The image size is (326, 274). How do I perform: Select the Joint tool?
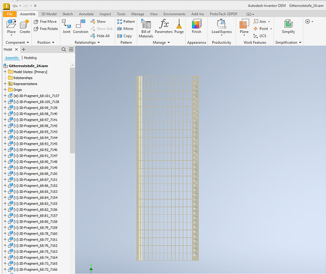(66, 26)
